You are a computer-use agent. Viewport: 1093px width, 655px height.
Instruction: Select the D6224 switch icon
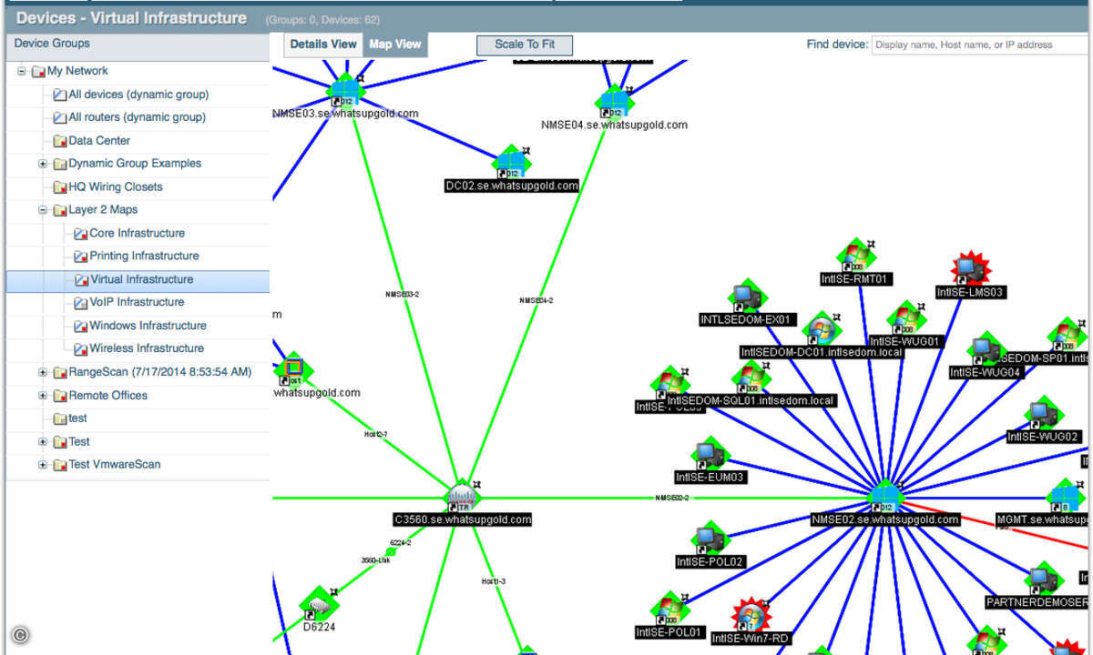pos(319,603)
